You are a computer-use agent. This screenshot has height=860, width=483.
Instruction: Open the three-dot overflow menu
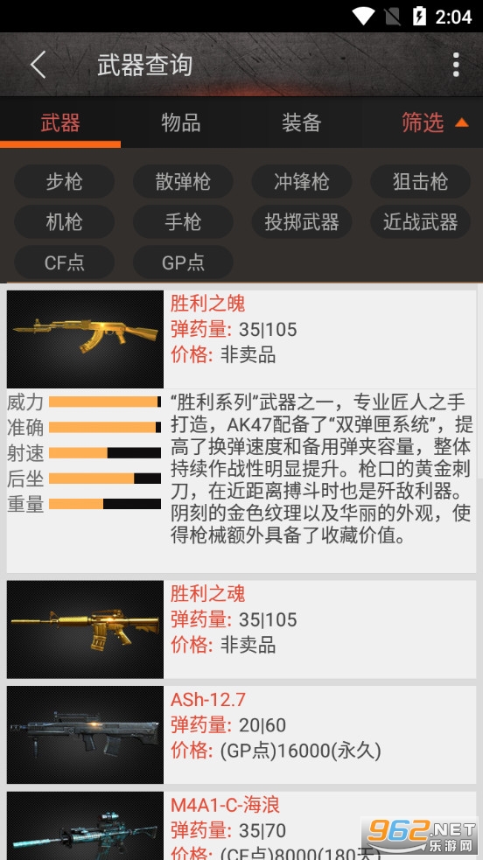(456, 65)
